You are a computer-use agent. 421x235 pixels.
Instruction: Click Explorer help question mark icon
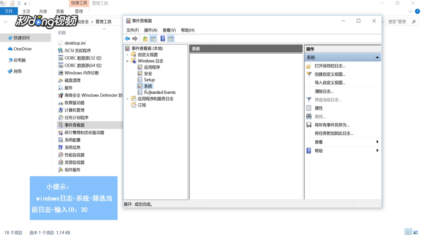point(417,11)
